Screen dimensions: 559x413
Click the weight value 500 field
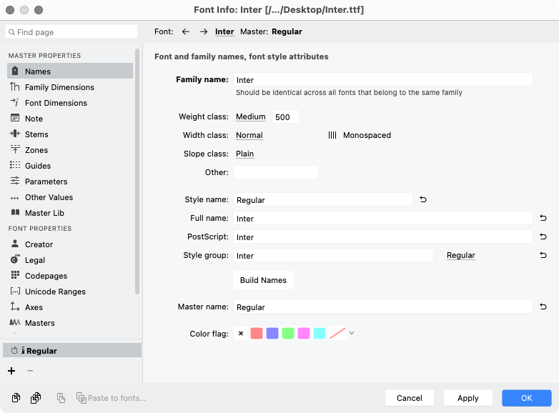(286, 116)
